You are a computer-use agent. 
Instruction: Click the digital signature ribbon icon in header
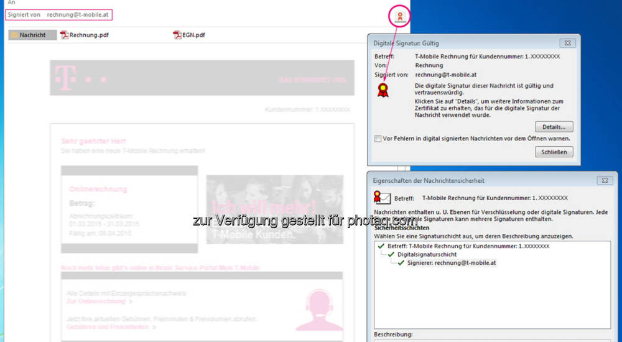click(399, 17)
